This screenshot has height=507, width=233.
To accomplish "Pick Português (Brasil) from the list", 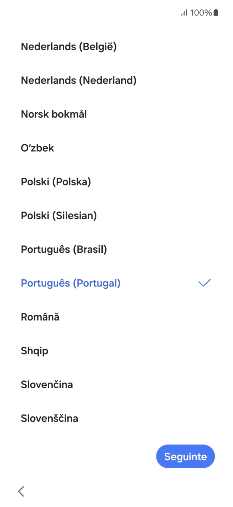I will pyautogui.click(x=64, y=249).
